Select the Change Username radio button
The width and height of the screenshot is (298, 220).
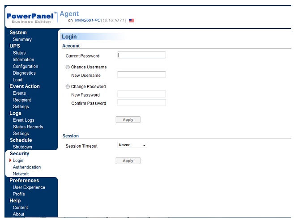point(68,67)
